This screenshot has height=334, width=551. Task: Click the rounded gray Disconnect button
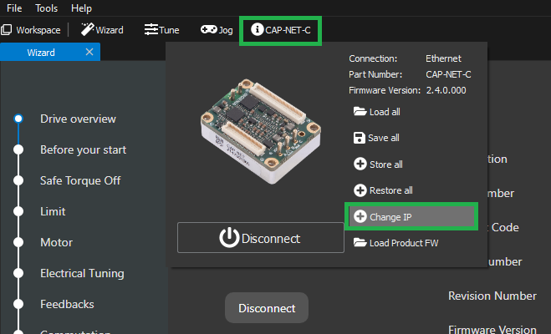point(266,308)
